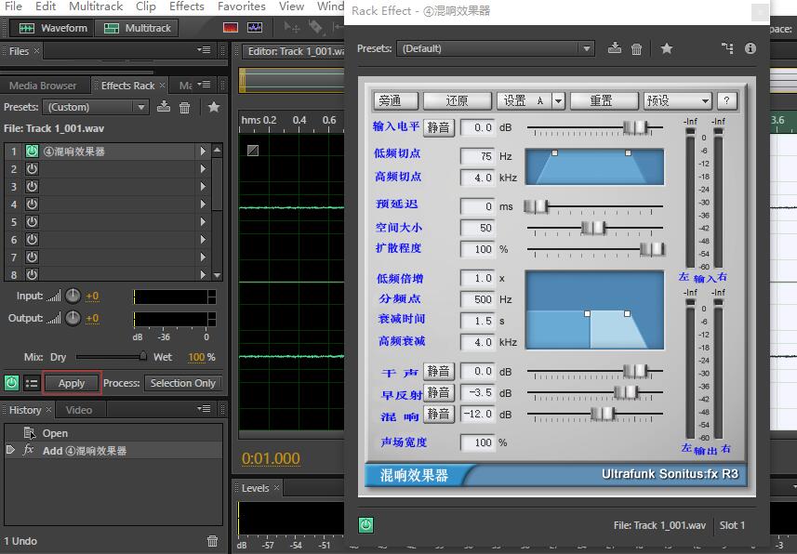
Task: Open info icon in Rack Effect window
Action: tap(751, 48)
